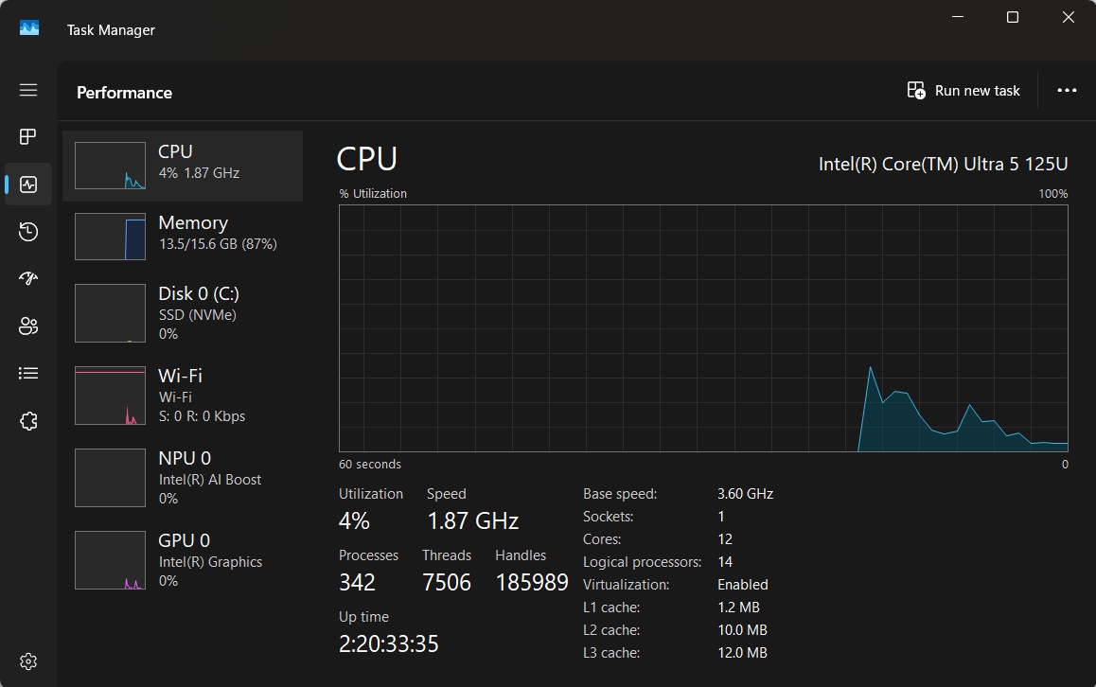Switch to the Users page
The image size is (1096, 687).
tap(28, 326)
